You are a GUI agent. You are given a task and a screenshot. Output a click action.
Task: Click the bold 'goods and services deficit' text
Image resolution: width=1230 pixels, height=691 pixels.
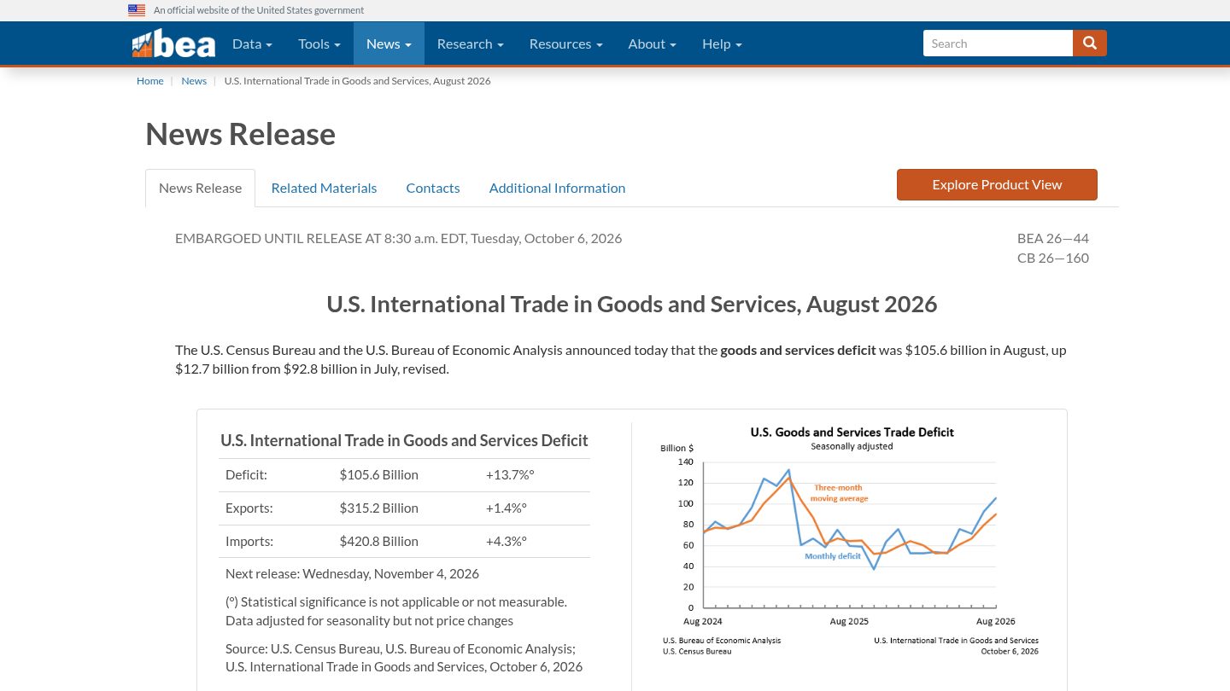pos(798,350)
